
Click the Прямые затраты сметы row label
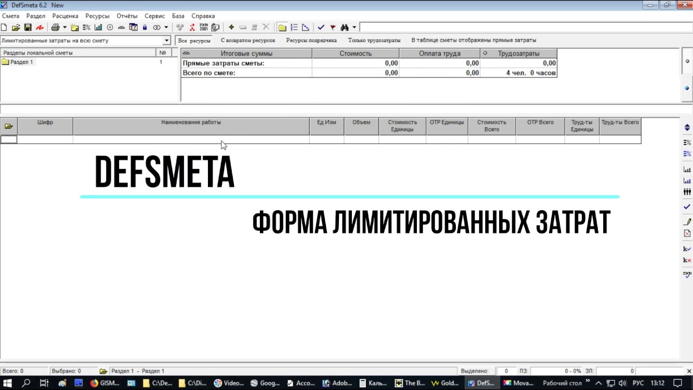coord(224,63)
